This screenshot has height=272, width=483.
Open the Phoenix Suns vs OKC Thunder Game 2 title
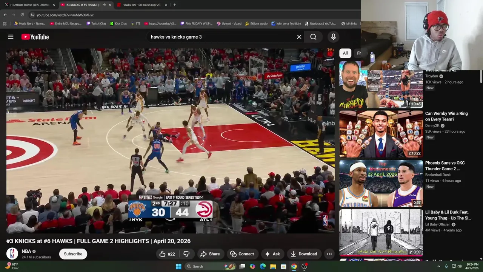(445, 166)
